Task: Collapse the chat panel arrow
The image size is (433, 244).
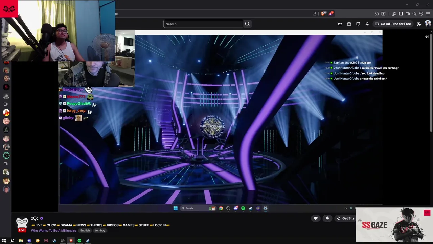Action: 427,37
